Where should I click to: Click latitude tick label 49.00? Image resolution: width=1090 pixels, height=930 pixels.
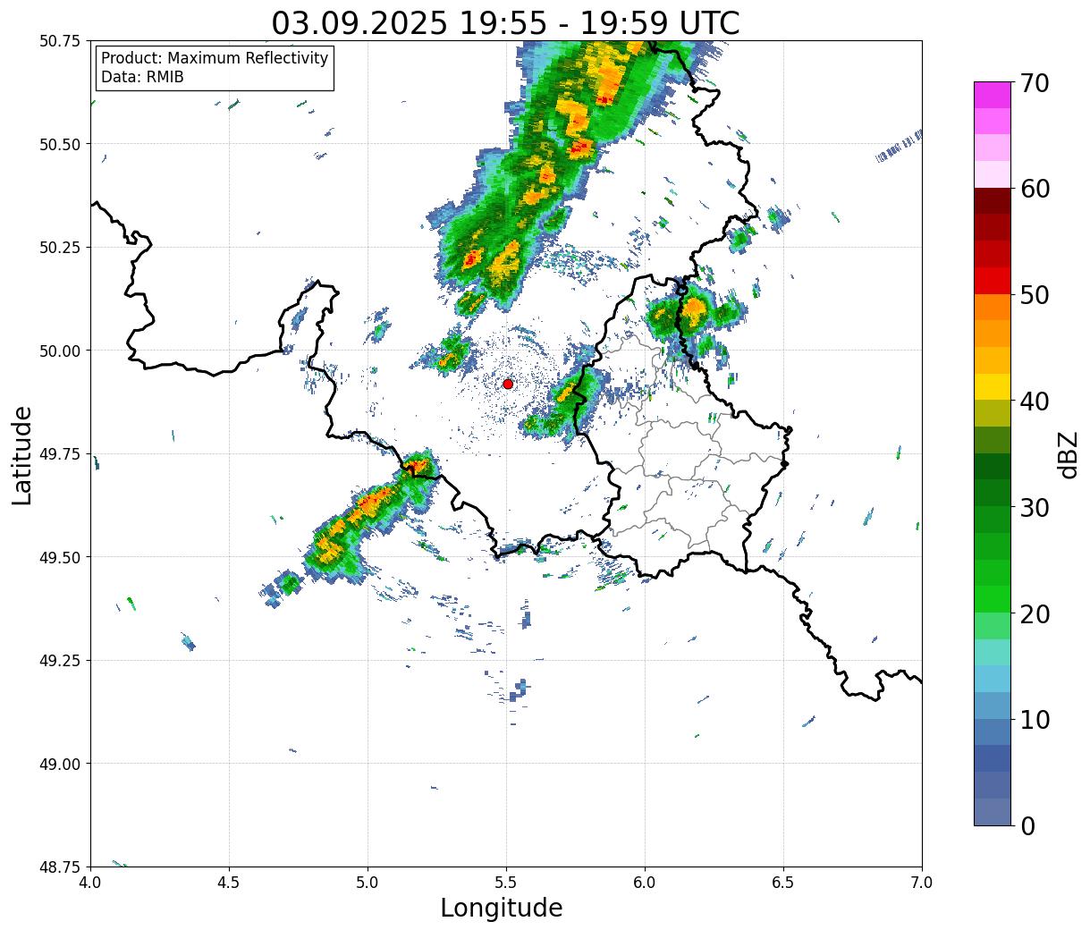coord(60,764)
